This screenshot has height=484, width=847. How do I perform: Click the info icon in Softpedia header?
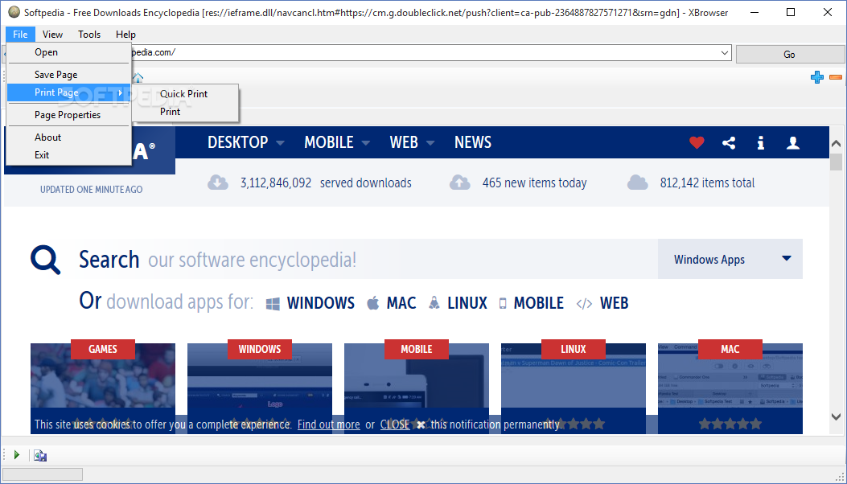[761, 142]
